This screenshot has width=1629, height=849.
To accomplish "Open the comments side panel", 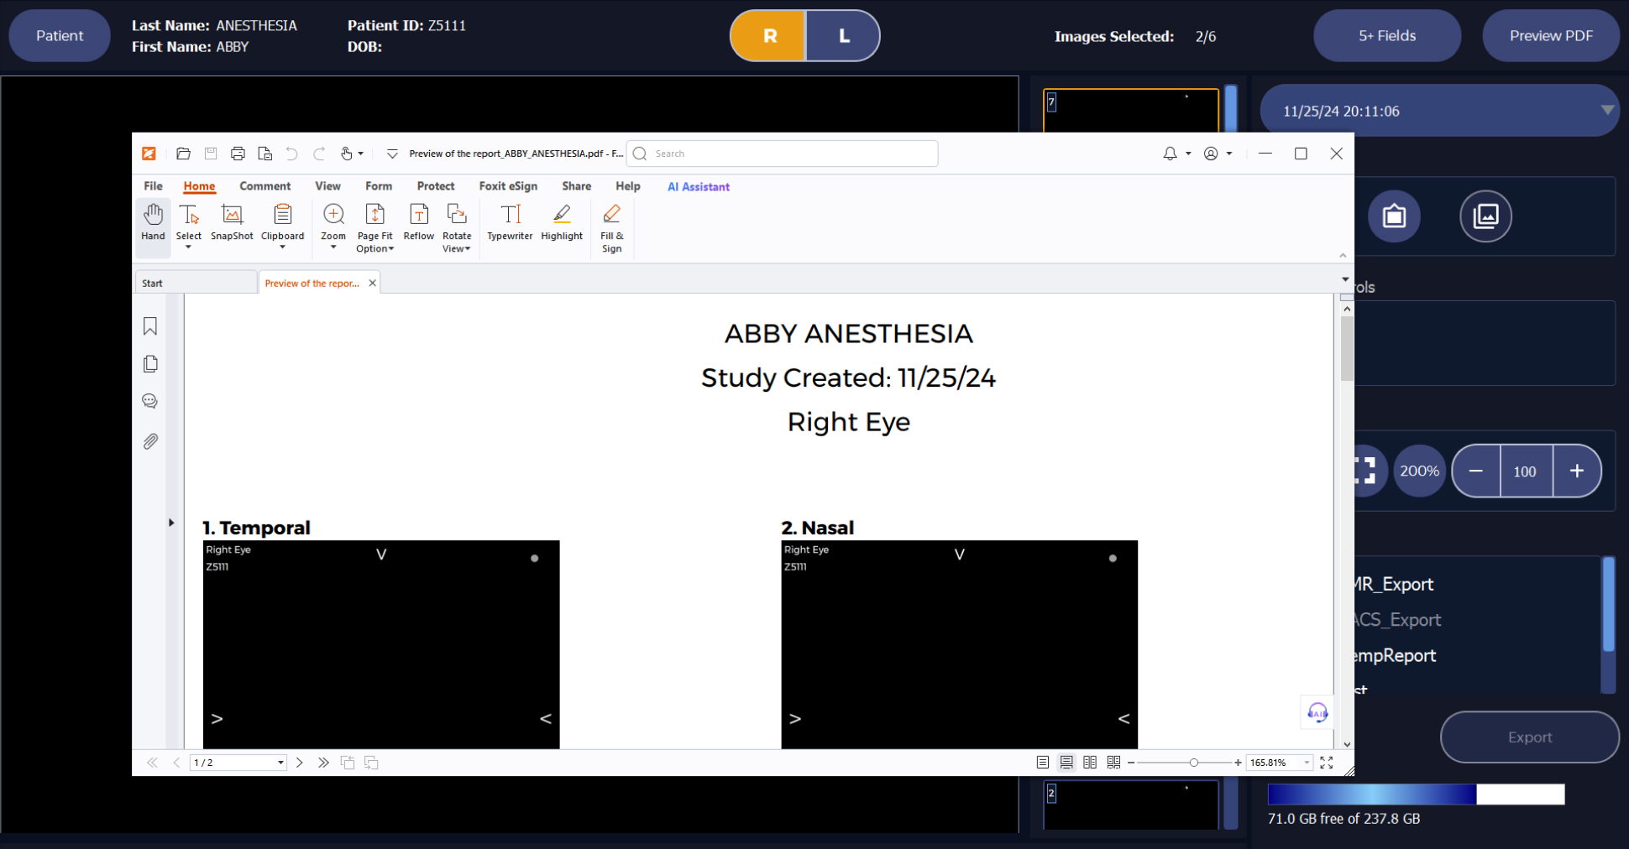I will (150, 402).
